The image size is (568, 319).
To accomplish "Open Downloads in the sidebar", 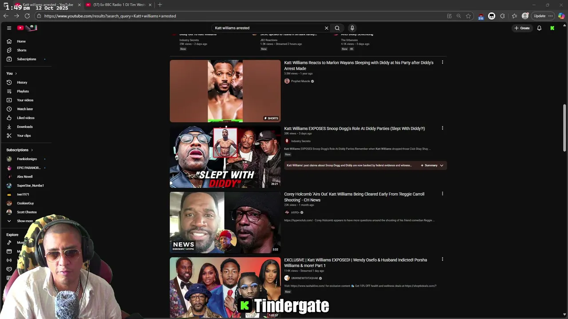I will [x=26, y=127].
